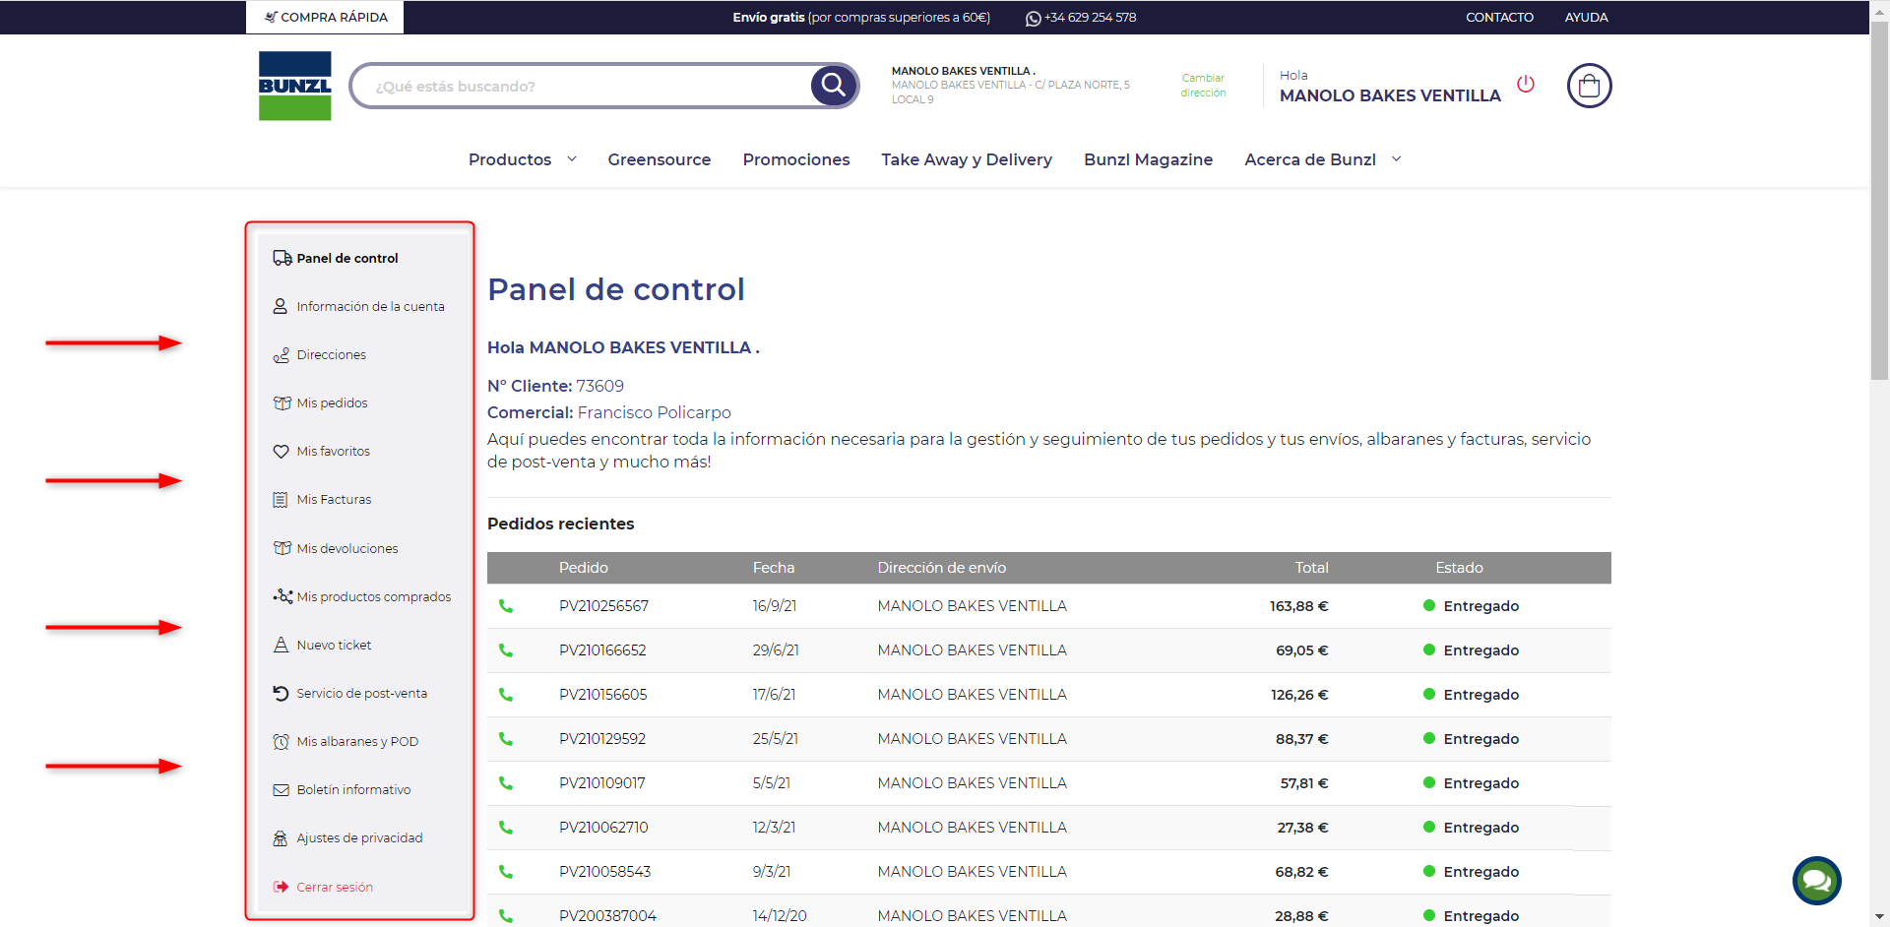Open the Promociones menu item
Image resolution: width=1890 pixels, height=927 pixels.
tap(796, 159)
